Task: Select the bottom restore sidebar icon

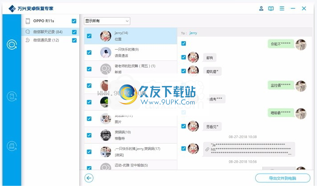Action: 12,146
